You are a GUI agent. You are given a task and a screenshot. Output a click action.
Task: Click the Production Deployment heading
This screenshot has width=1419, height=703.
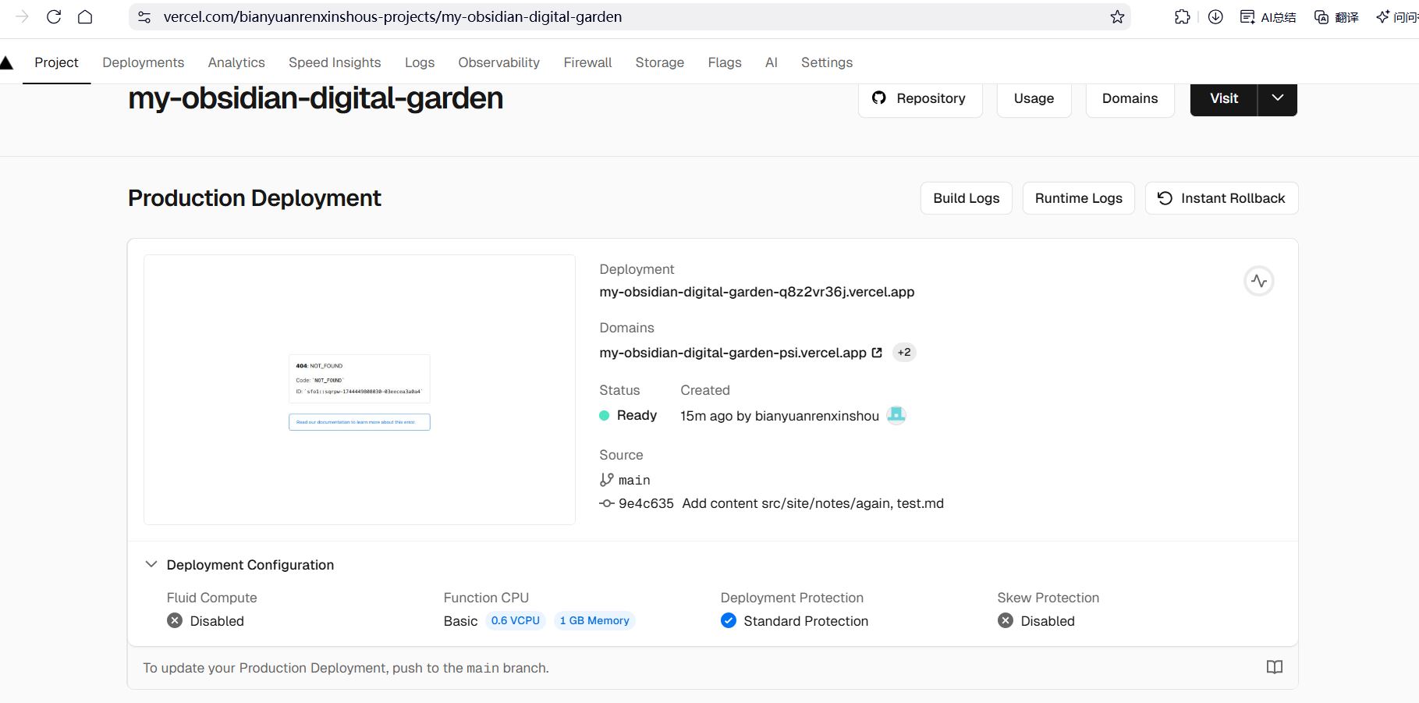[254, 198]
